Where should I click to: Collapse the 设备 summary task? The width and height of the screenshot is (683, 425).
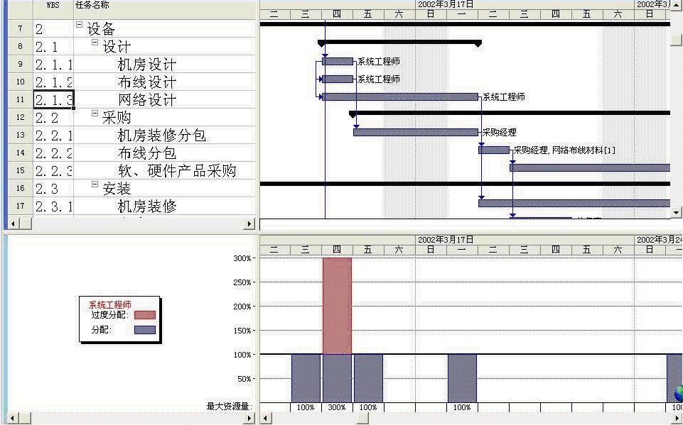pos(79,25)
